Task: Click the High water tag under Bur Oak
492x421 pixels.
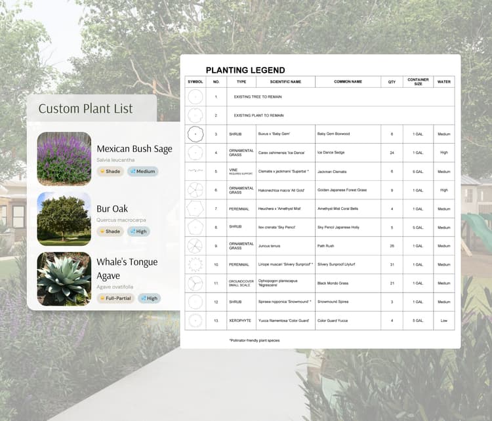Action: (x=138, y=231)
